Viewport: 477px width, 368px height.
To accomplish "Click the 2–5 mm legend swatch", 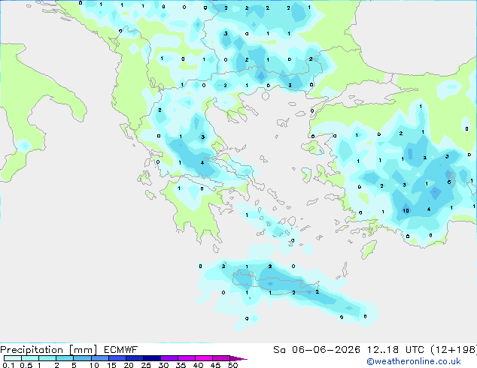I will click(x=65, y=358).
